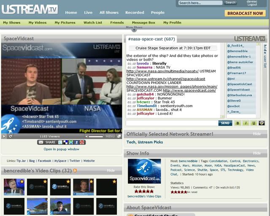Hide the bencredible's Video Clips section
Viewport: 270px width, 216px height.
click(111, 170)
